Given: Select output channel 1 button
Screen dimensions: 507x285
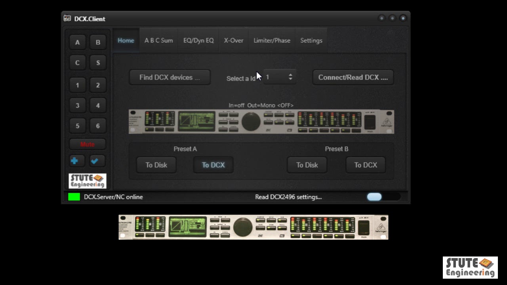Looking at the screenshot, I should (x=77, y=85).
